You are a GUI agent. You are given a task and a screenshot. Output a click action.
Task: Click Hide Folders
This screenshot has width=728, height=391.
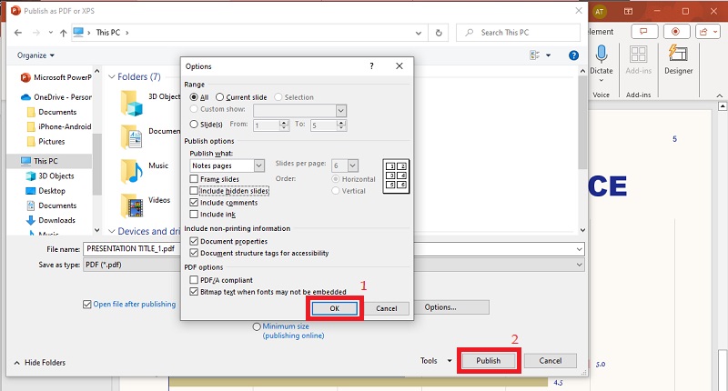pos(40,363)
